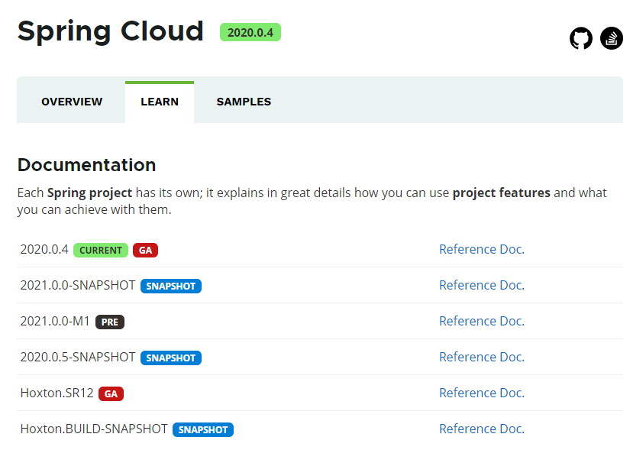
Task: Open Reference Doc. for 2020.0.4
Action: [482, 249]
